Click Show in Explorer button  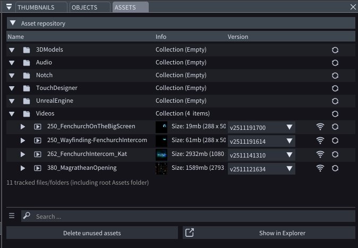269,233
